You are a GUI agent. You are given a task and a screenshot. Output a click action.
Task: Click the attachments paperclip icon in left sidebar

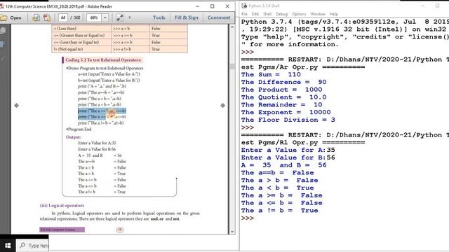pos(3,59)
